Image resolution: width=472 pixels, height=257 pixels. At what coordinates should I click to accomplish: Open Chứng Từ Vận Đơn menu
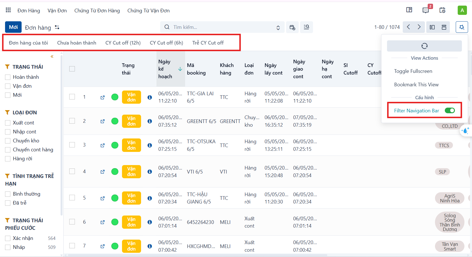click(x=149, y=11)
